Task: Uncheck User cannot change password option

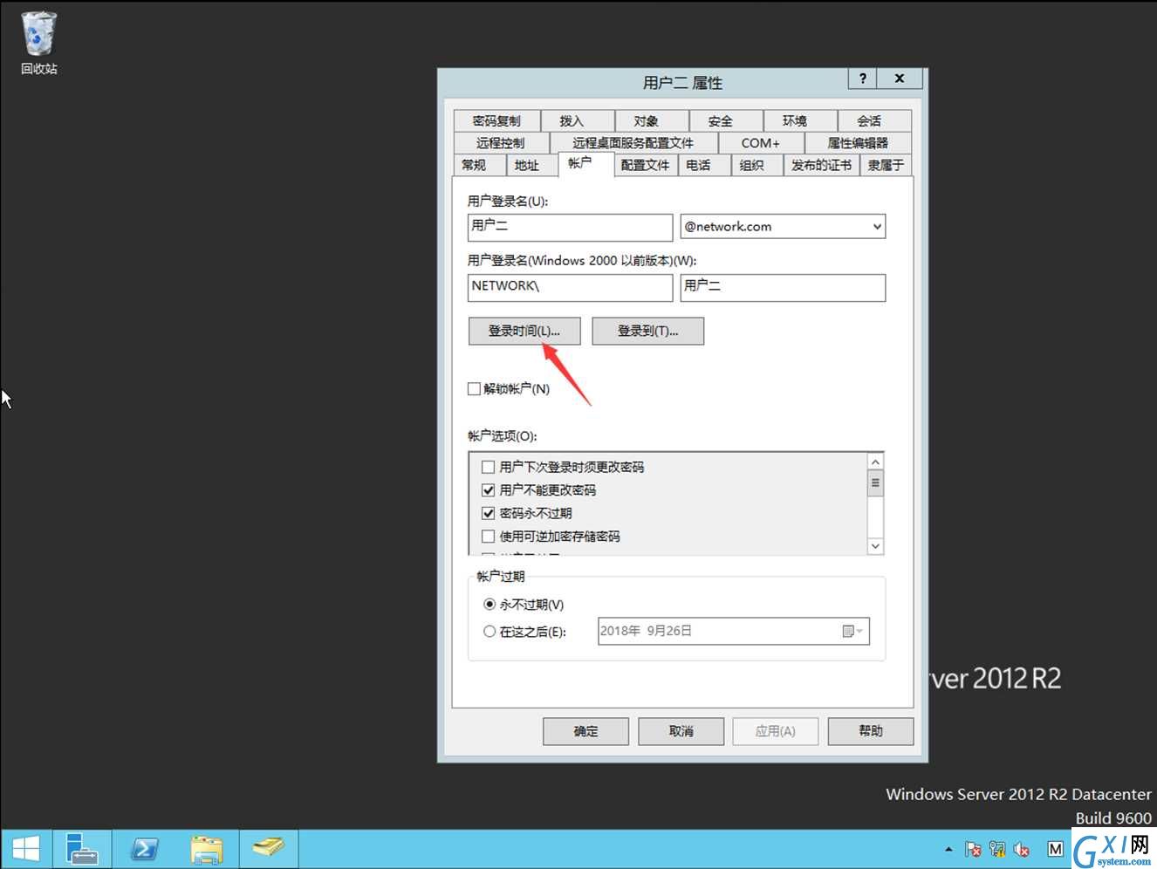Action: (489, 490)
